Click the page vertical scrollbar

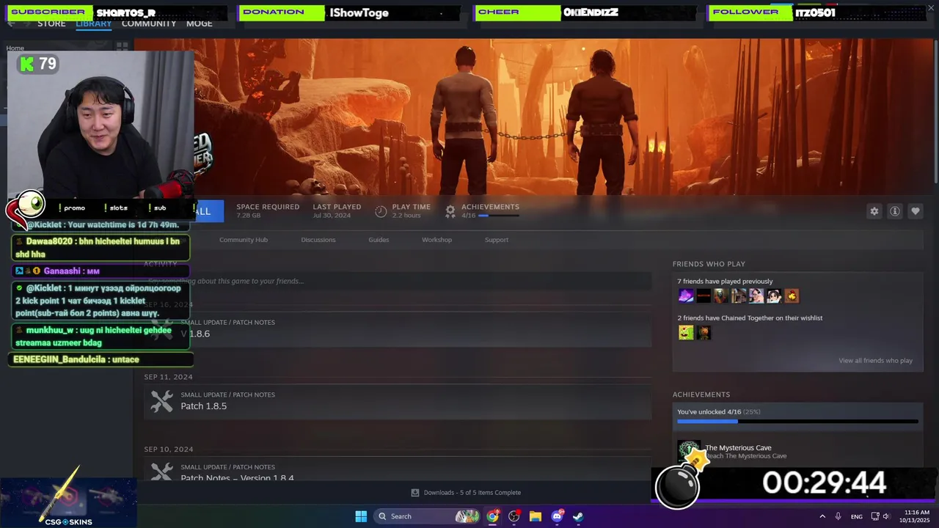coord(935,110)
